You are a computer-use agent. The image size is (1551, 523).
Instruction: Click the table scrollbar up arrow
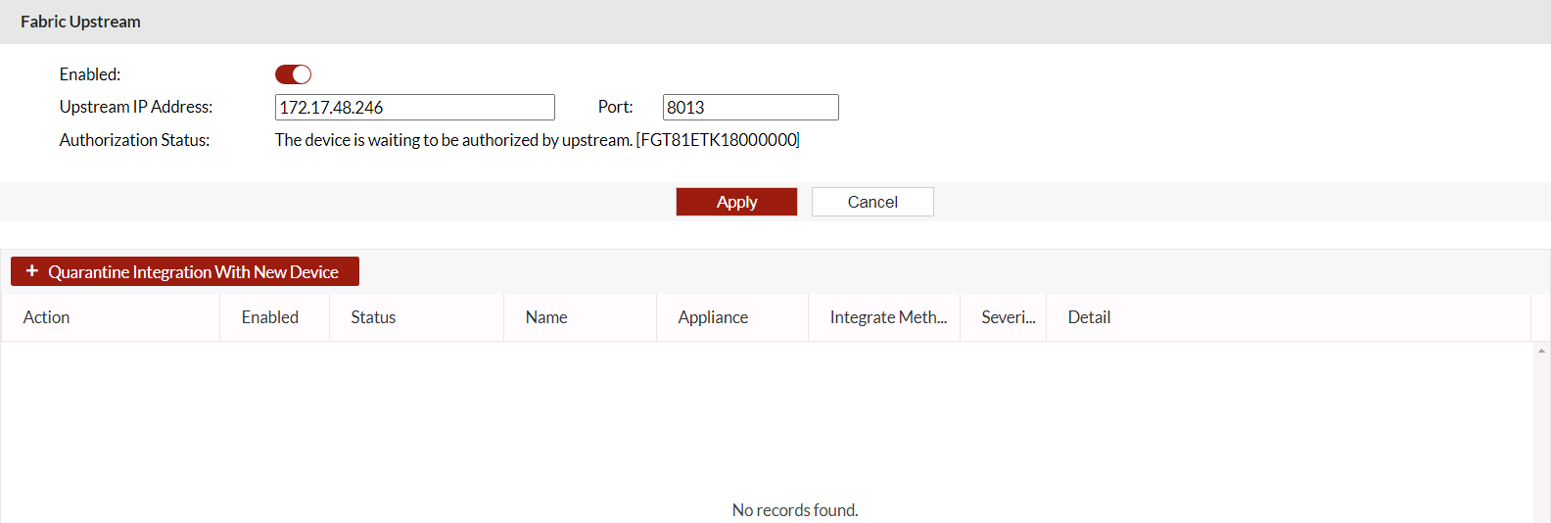[1542, 350]
